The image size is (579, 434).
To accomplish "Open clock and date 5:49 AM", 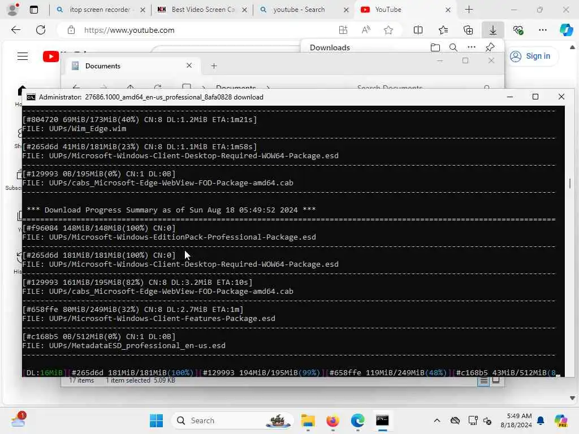I will pyautogui.click(x=516, y=420).
